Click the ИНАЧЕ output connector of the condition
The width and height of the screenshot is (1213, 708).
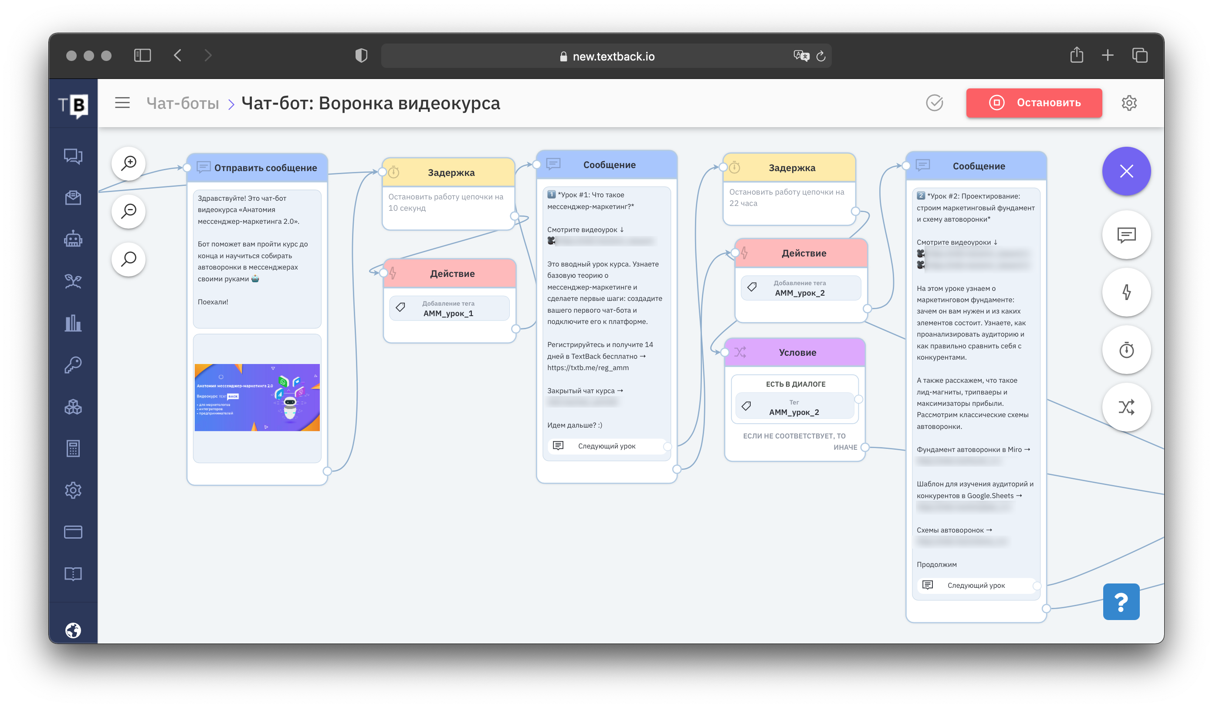click(864, 447)
